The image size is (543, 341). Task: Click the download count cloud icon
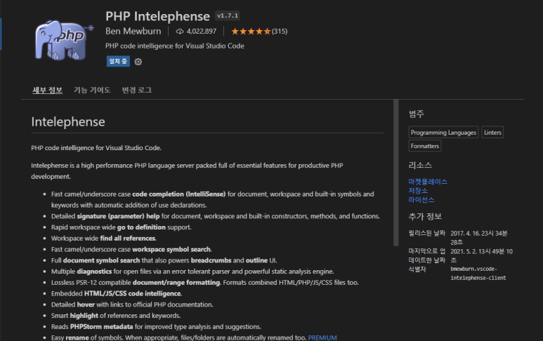tap(179, 32)
